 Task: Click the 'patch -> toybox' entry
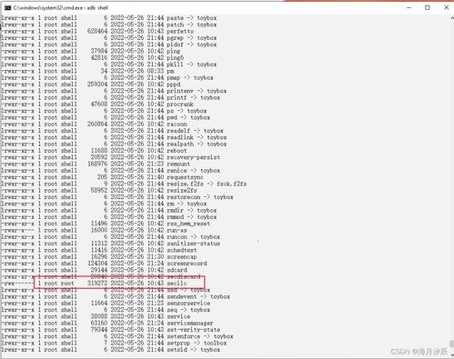[192, 25]
